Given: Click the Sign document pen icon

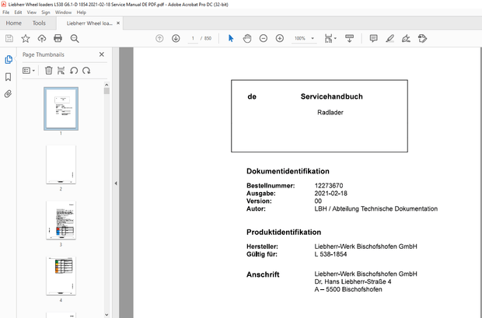Looking at the screenshot, I should point(406,38).
